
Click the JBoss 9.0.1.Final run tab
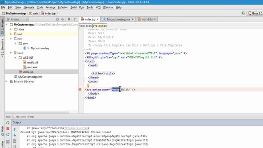coord(23,117)
